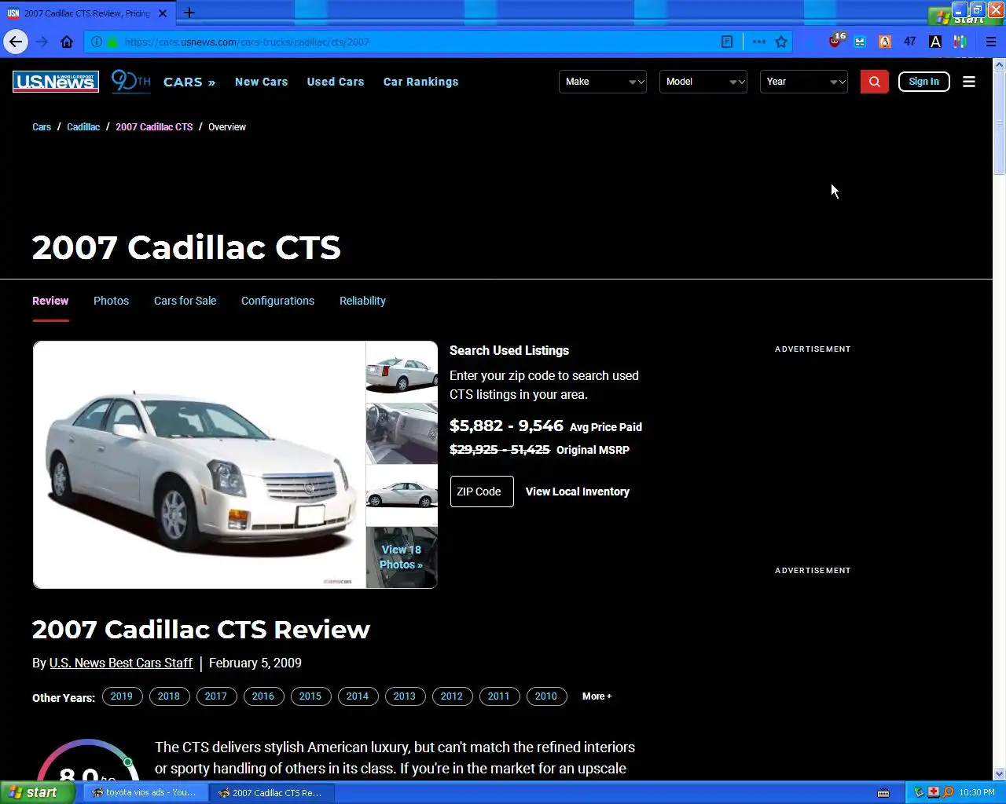Select the 2018 year pill
The image size is (1006, 804).
click(x=169, y=696)
